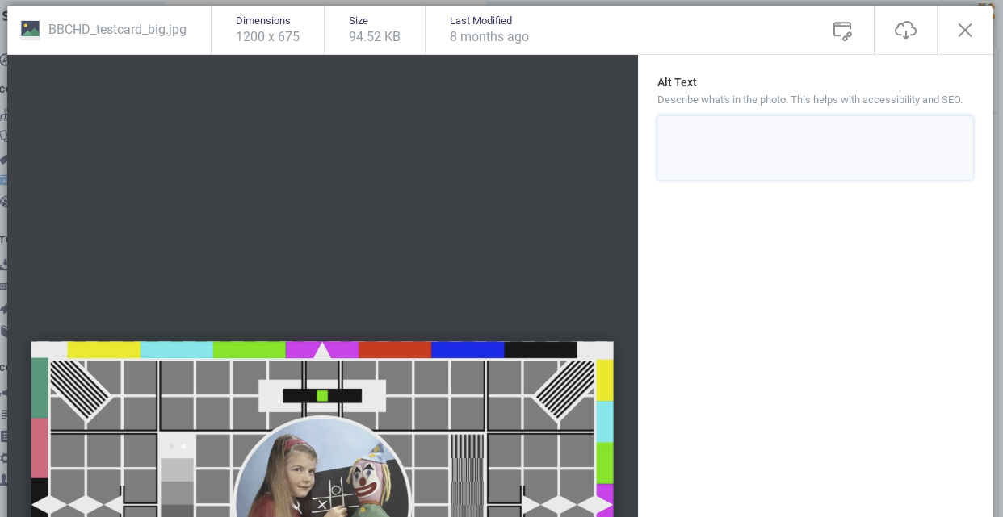Screen dimensions: 1003x517
Task: Click the dimensions value 1200 x 675
Action: click(x=267, y=37)
